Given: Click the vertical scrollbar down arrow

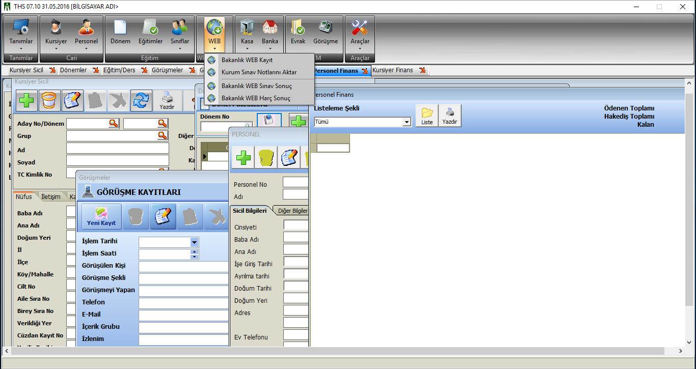Looking at the screenshot, I should (x=690, y=343).
